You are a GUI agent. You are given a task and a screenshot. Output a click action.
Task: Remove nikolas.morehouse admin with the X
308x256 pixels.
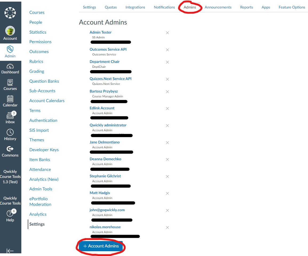(167, 227)
